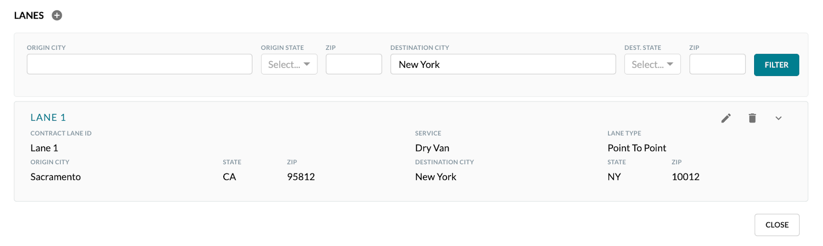823x246 pixels.
Task: Select the Lane 1 contract lane ID text
Action: click(44, 148)
